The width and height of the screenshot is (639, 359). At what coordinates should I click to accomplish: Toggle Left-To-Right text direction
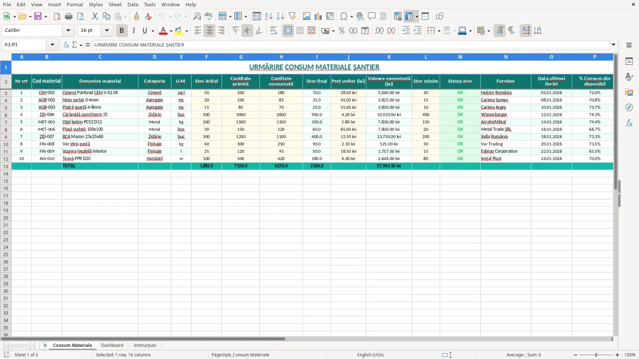click(x=499, y=31)
